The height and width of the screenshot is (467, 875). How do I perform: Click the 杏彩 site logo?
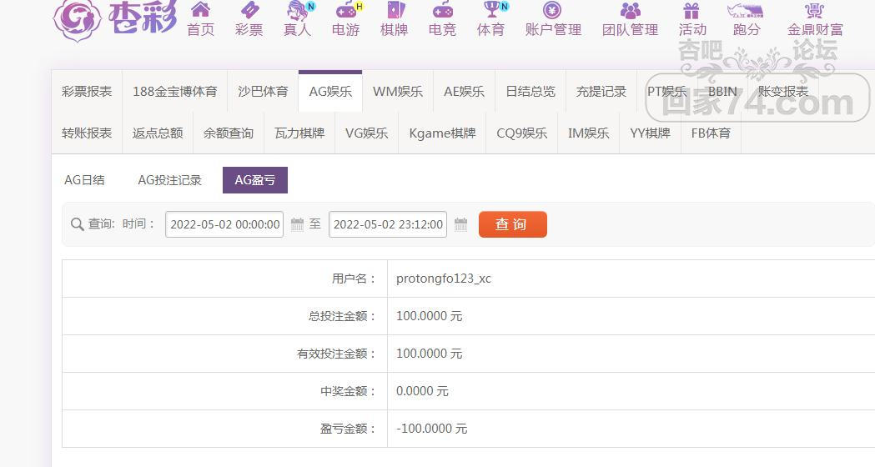tap(114, 18)
